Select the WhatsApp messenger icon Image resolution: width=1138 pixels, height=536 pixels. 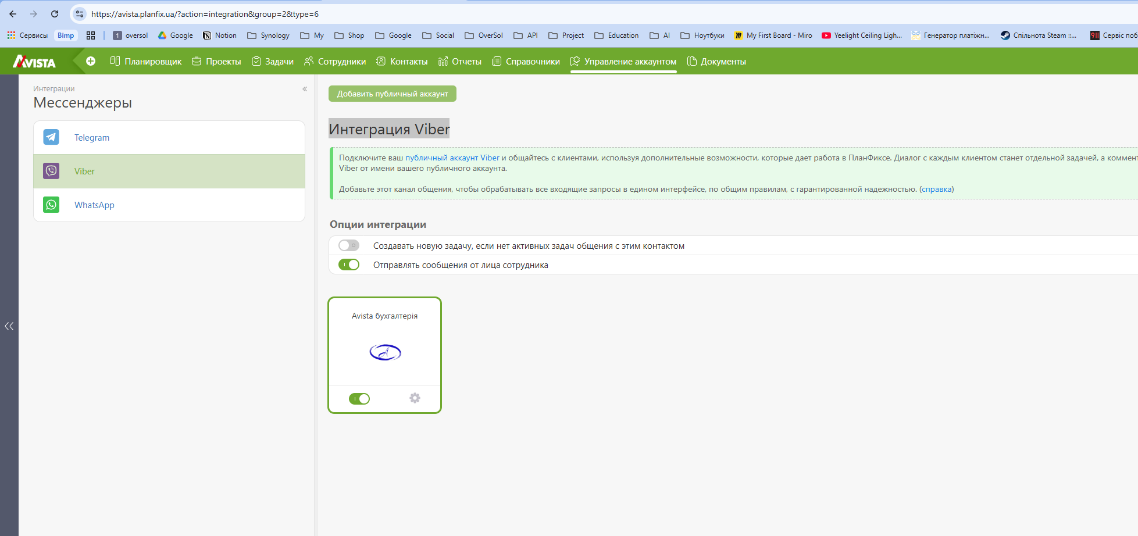pyautogui.click(x=51, y=205)
